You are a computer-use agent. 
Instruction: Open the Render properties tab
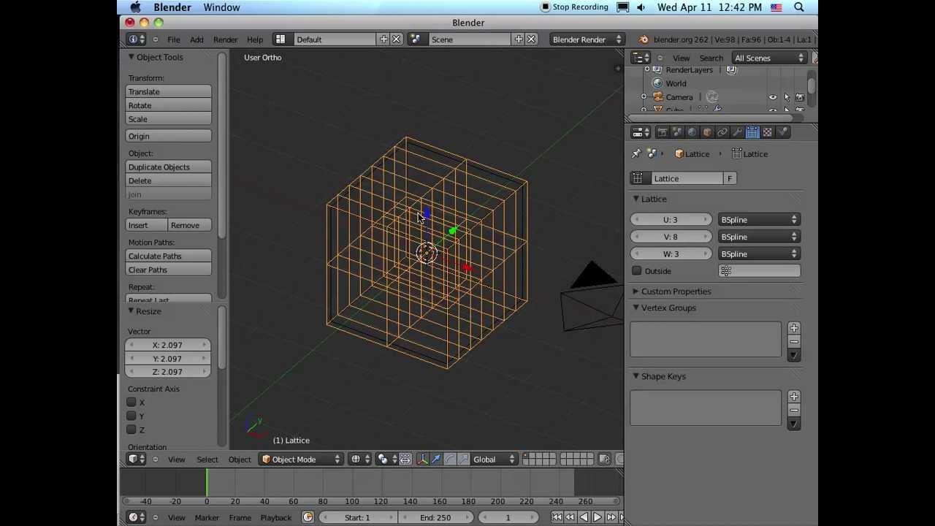pos(662,132)
